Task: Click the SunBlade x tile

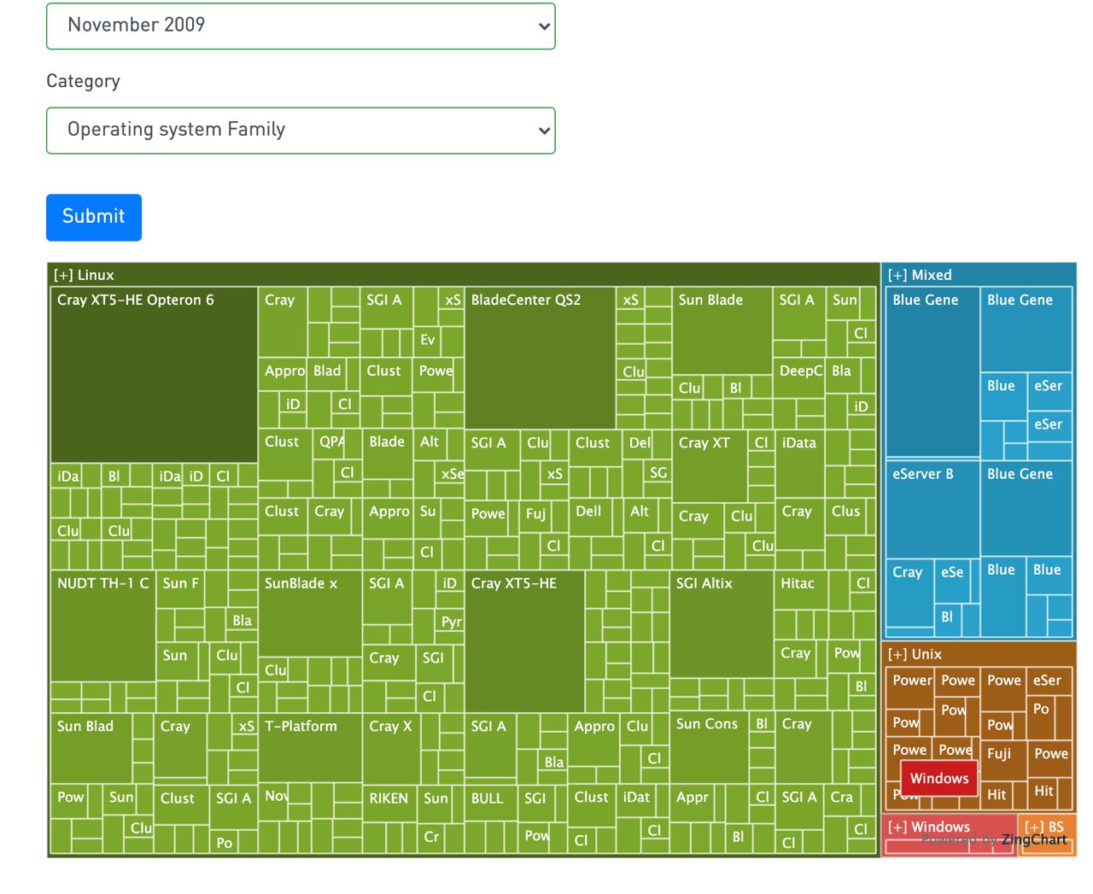Action: [x=310, y=614]
